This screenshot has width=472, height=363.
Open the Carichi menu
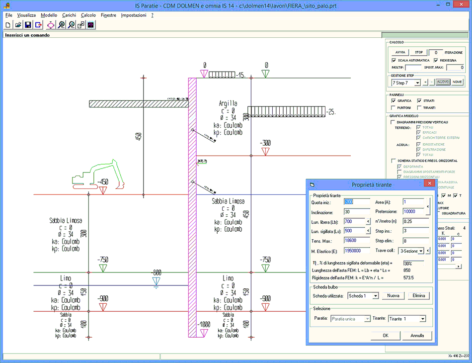point(69,15)
